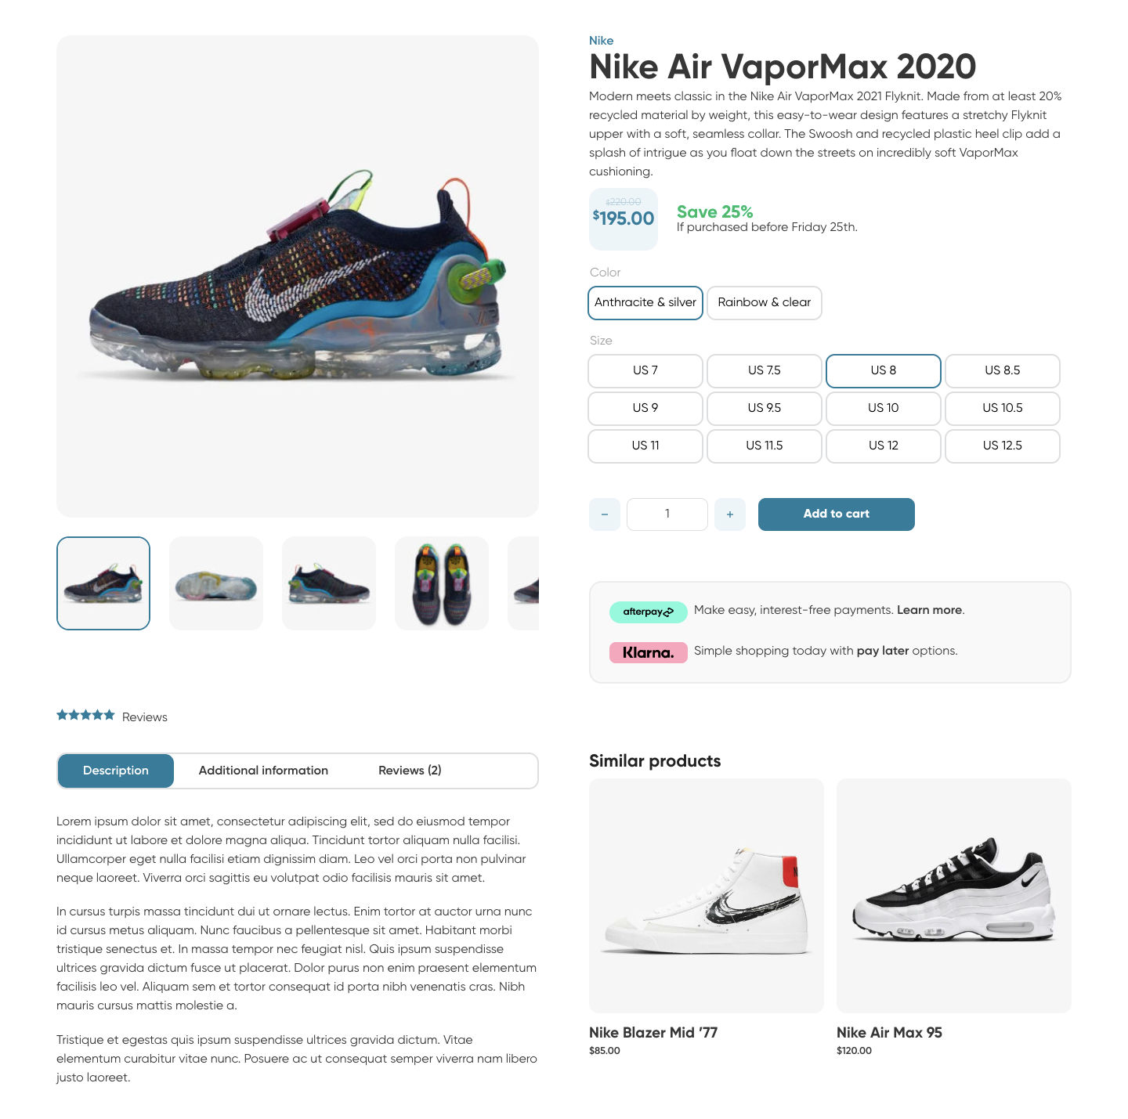Select the Anthracite & silver color
1128x1119 pixels.
645,302
